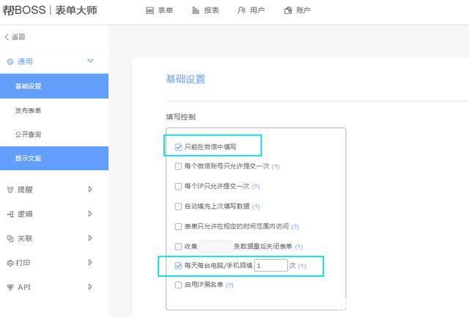Click help (?) for 条数据量后关闭表单
469x317 pixels.
[299, 247]
